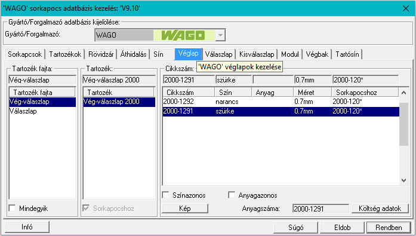Switch to the Sorkapcsok tab
Screen dimensions: 416x236
24,54
